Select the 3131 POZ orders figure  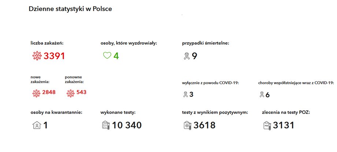(x=284, y=125)
